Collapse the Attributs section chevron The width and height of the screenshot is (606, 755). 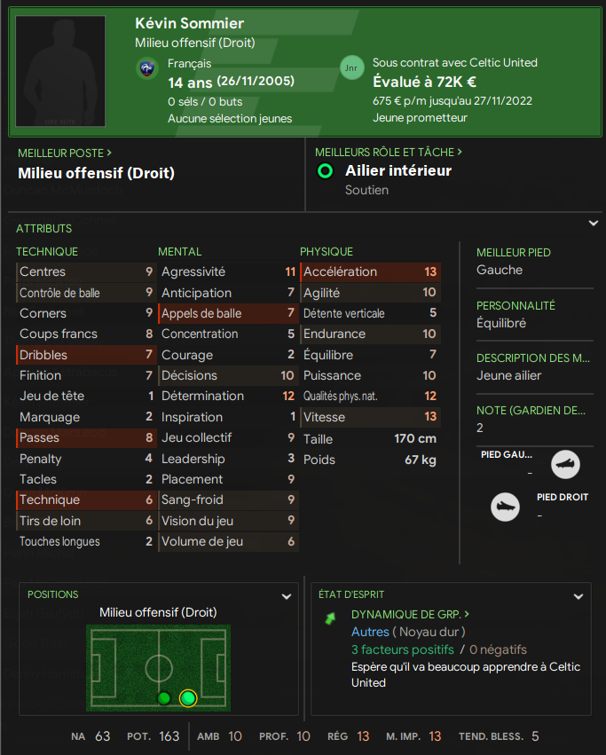coord(594,224)
